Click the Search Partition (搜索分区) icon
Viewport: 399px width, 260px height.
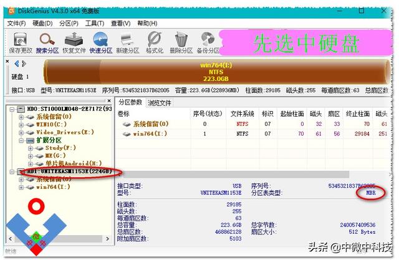click(x=47, y=43)
